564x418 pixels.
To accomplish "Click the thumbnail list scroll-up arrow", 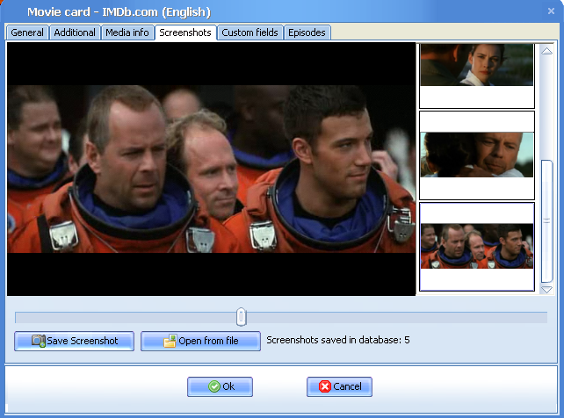I will point(546,51).
